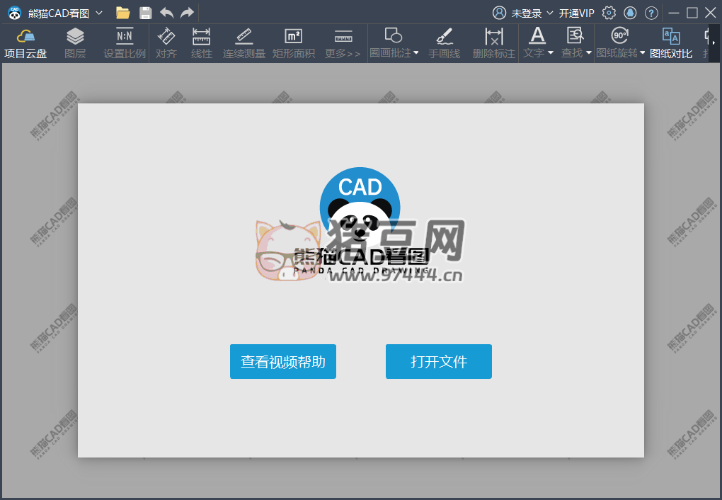Image resolution: width=722 pixels, height=500 pixels.
Task: Expand the 查找 search dropdown
Action: 588,53
